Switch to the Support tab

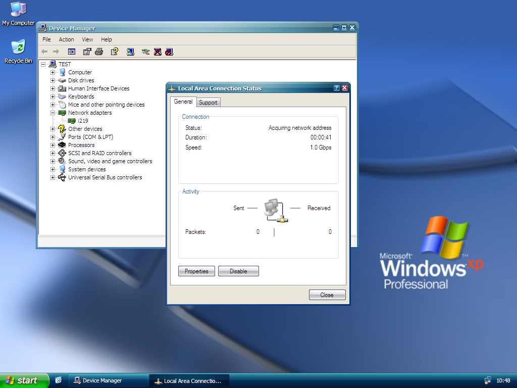[x=208, y=103]
